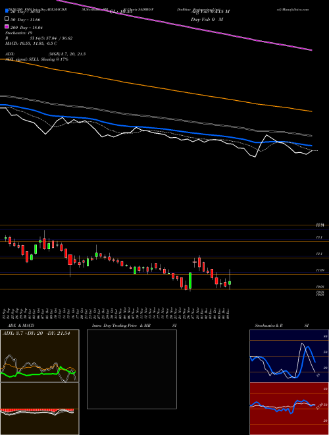Click the blue Stochastics chart panel
329x435 pixels.
pyautogui.click(x=289, y=356)
